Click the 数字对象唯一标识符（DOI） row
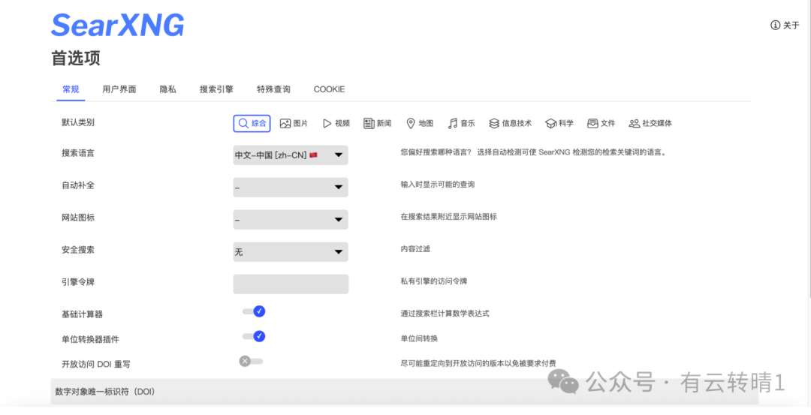 [405, 391]
